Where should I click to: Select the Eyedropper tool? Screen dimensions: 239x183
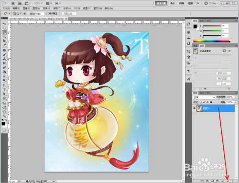4,45
